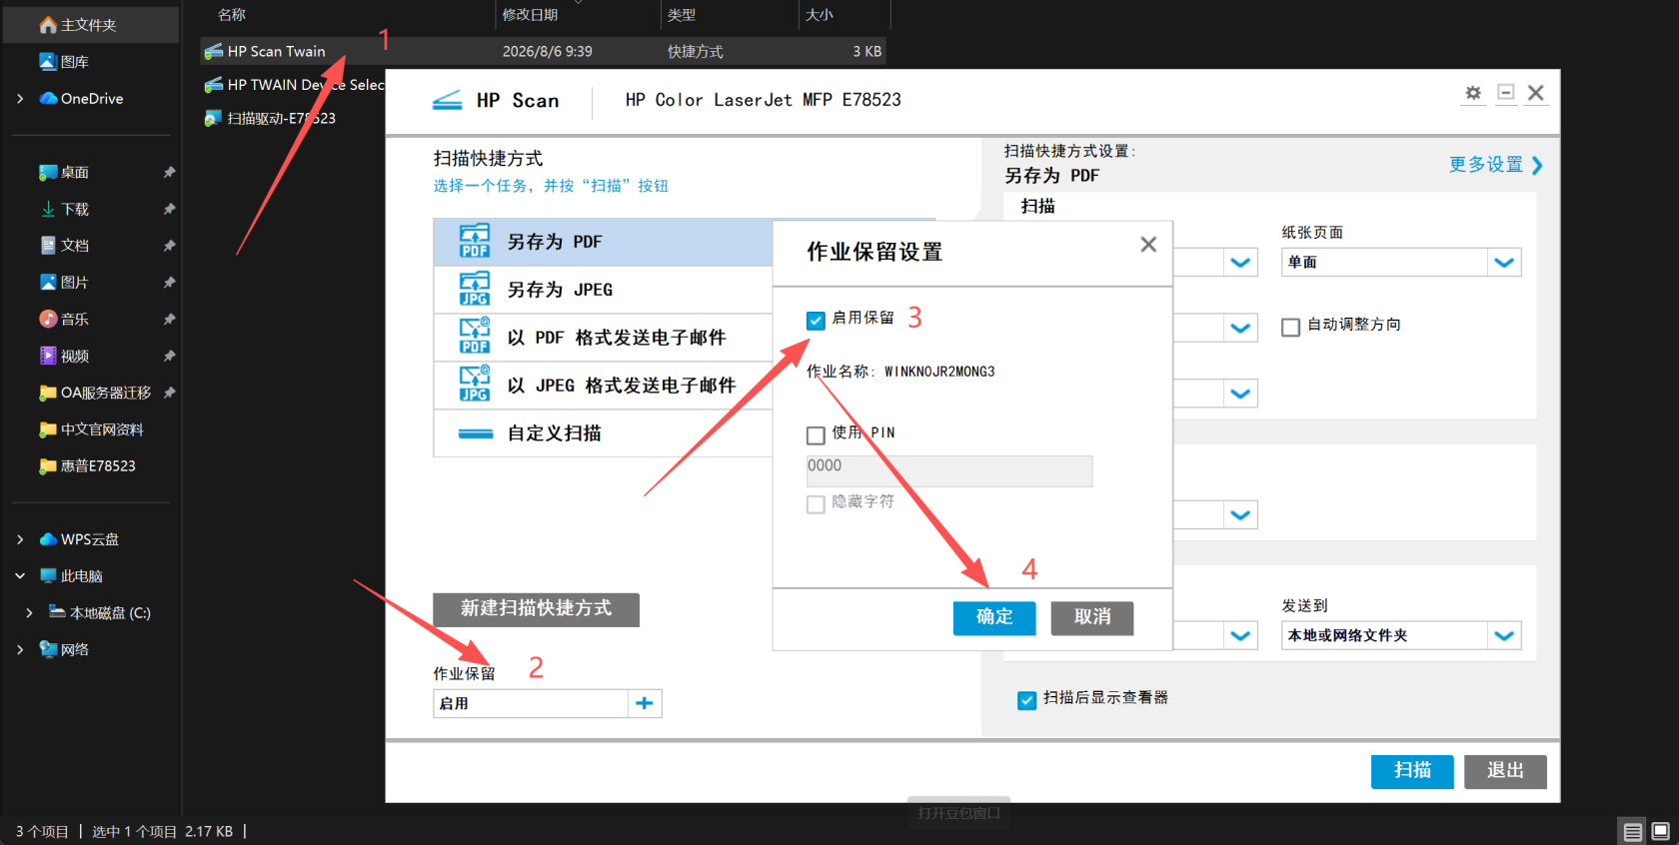The image size is (1679, 845).
Task: Click the 视频 videos icon in sidebar
Action: [x=48, y=356]
